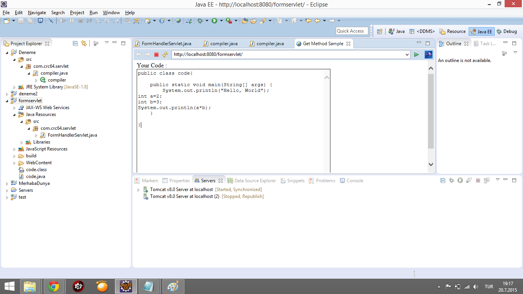The image size is (523, 294).
Task: Expand Tomcat v8.0 Server at localhost
Action: click(138, 189)
